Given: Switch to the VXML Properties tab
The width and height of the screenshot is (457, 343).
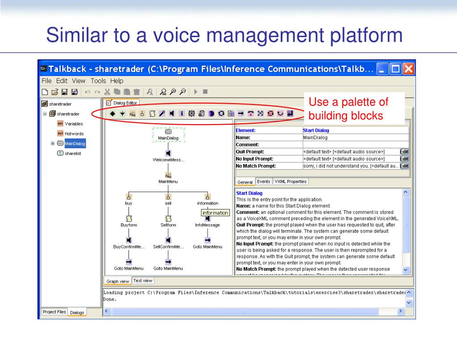Looking at the screenshot, I should click(x=291, y=181).
